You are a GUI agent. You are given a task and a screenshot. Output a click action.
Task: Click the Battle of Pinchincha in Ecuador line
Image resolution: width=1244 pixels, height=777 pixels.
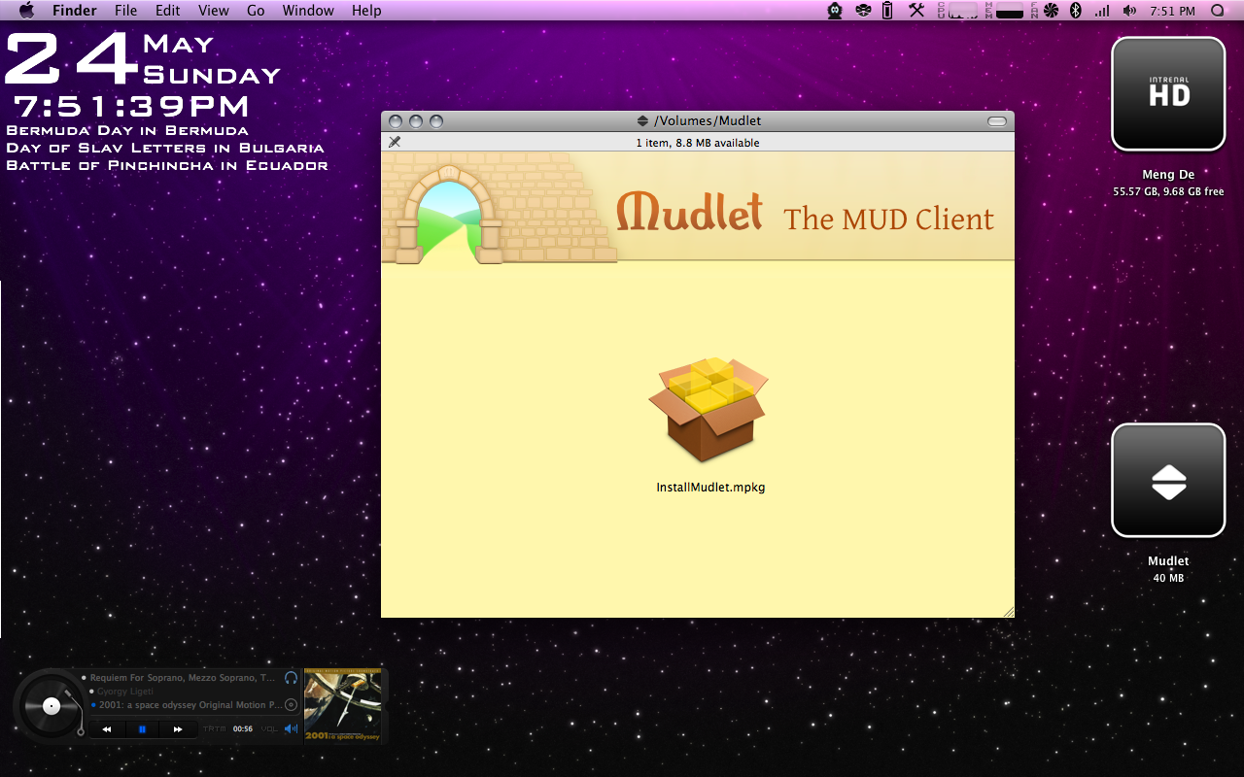167,165
